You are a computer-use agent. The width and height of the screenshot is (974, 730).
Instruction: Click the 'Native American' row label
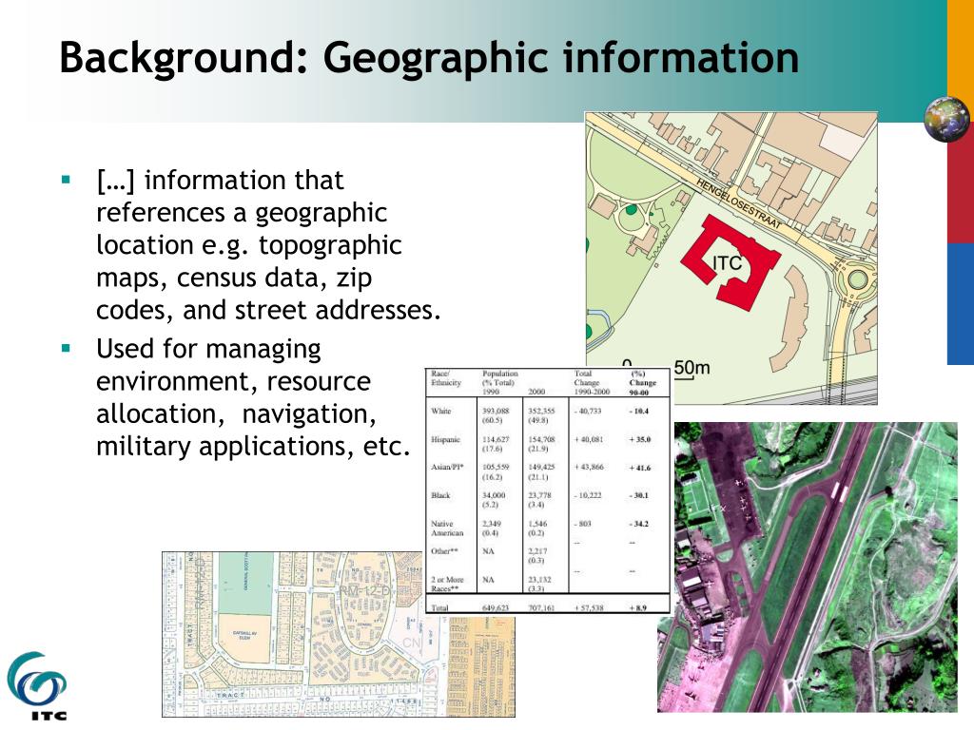click(x=447, y=528)
